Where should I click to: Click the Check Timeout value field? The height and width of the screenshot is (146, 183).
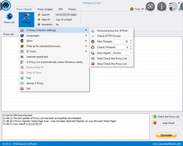(123, 47)
